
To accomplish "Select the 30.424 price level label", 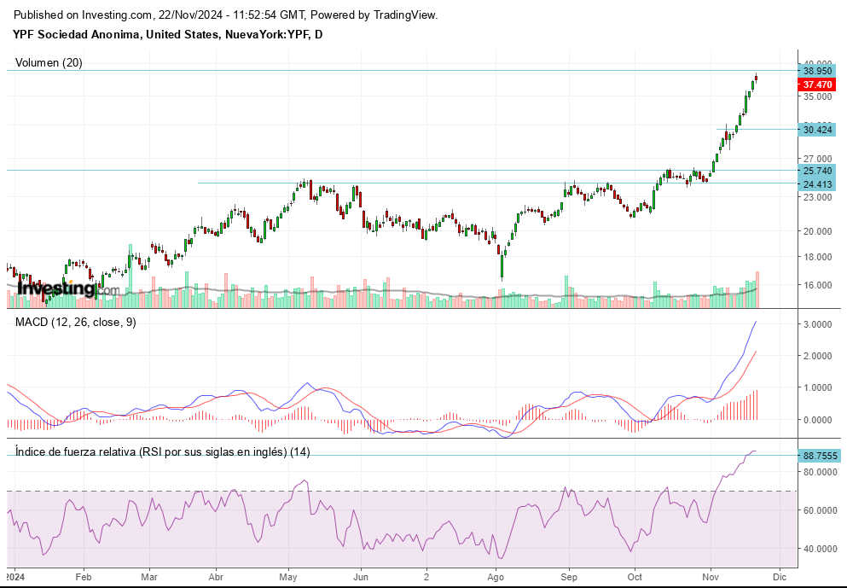I will point(817,130).
